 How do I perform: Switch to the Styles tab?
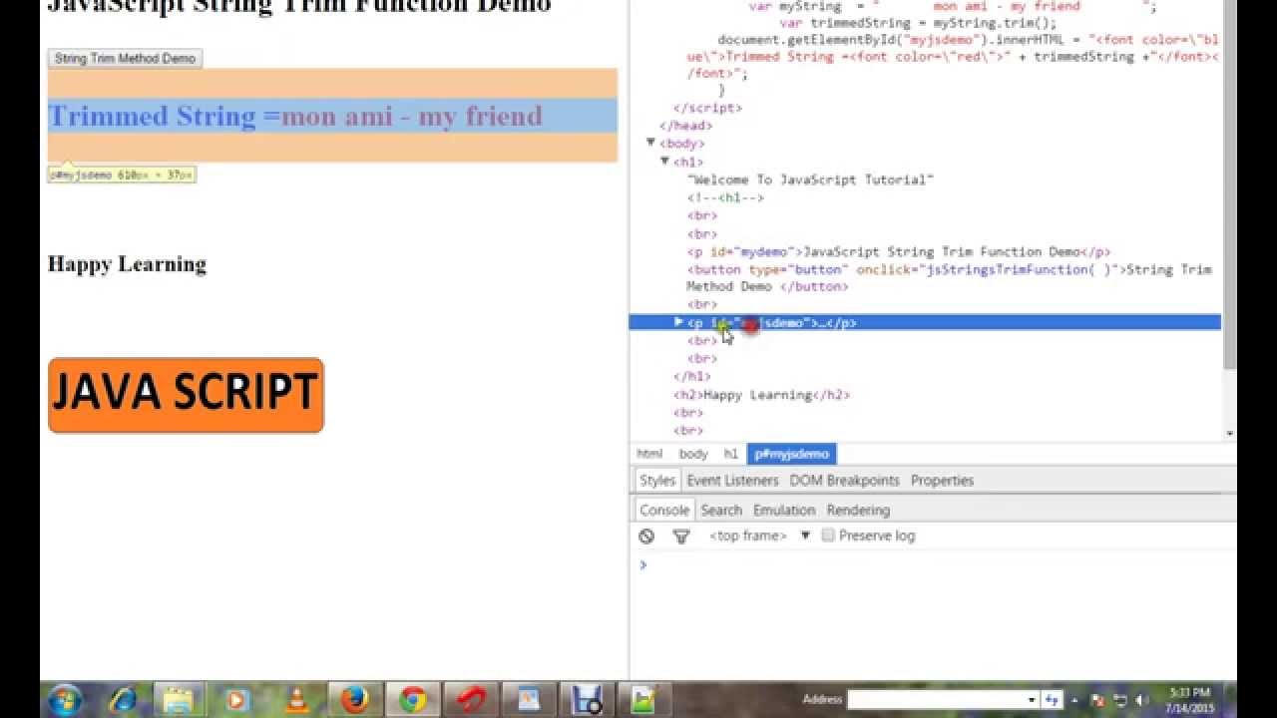657,480
